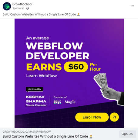This screenshot has width=138, height=140.
Task: Click the epyc logo
Action: click(x=57, y=102)
